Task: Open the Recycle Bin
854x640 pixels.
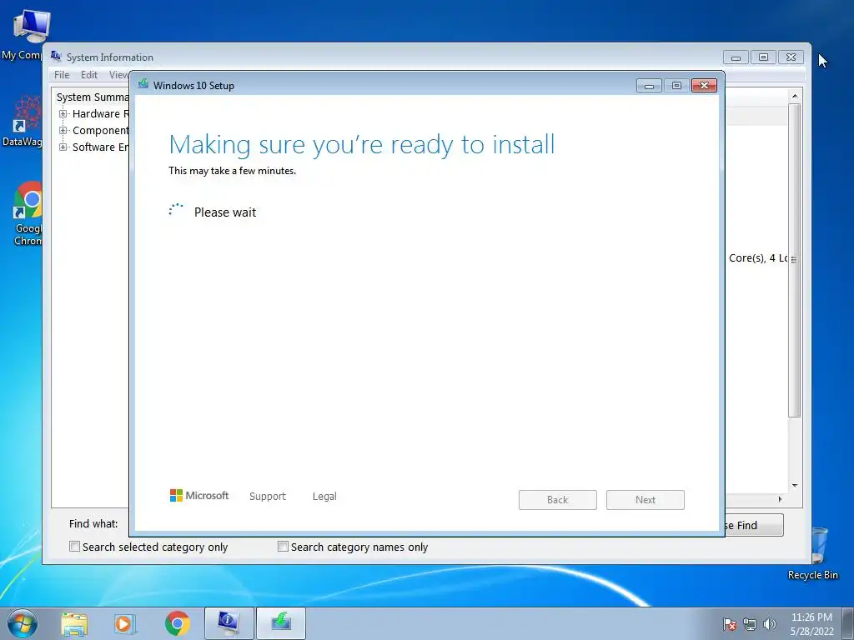Action: point(816,553)
